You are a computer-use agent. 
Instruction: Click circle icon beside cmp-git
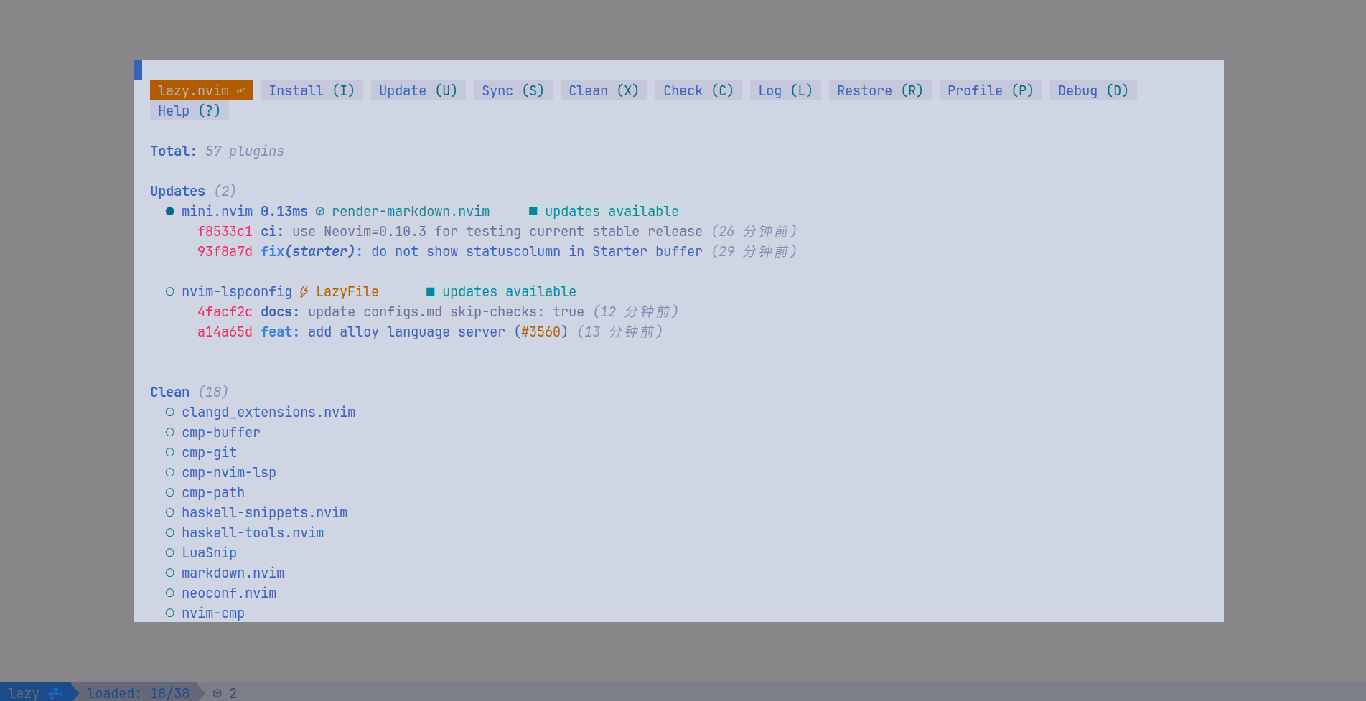pyautogui.click(x=170, y=452)
